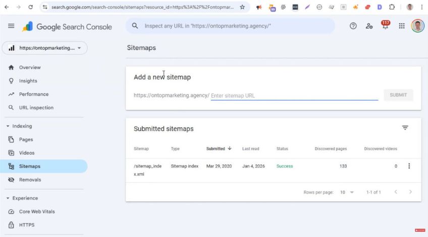The height and width of the screenshot is (237, 428).
Task: Click the Sitemap column header
Action: click(x=141, y=149)
